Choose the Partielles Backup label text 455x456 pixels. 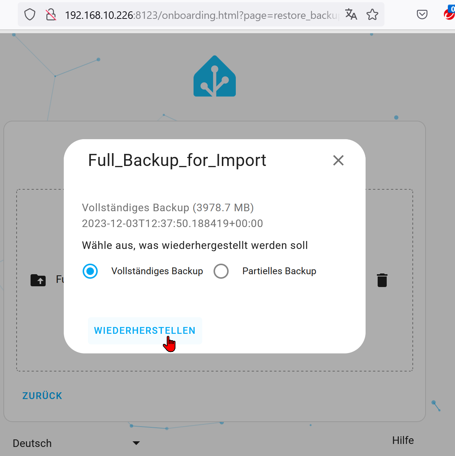[279, 271]
